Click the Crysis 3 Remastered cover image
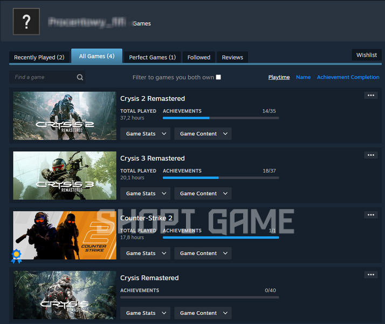The height and width of the screenshot is (324, 385). coord(65,175)
